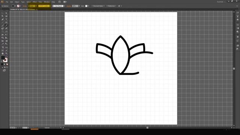The width and height of the screenshot is (240, 135).
Task: Open the Object menu
Action: [17, 2]
